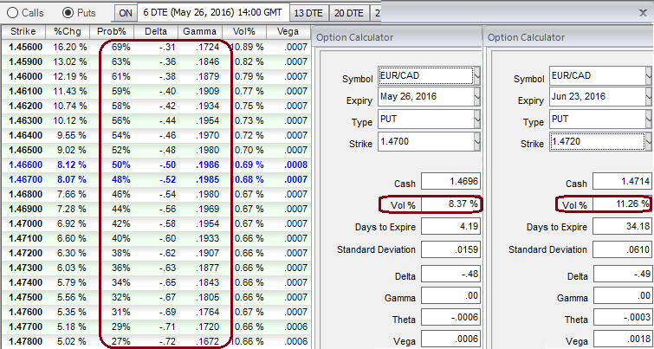Select the 1.46800 strike row
Viewport: 654px width, 349px height.
[x=156, y=194]
